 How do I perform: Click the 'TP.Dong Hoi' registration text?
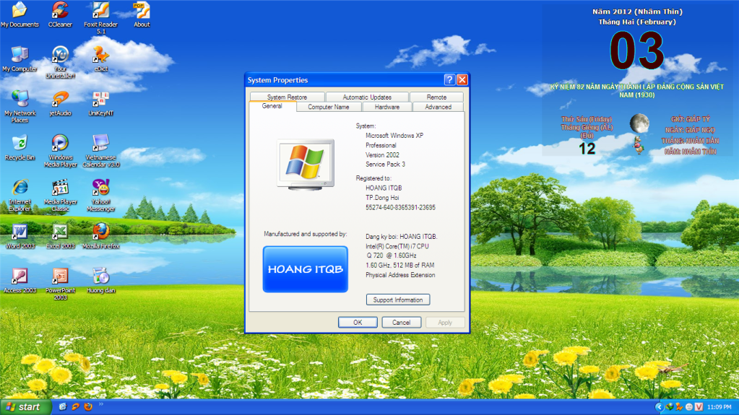382,198
